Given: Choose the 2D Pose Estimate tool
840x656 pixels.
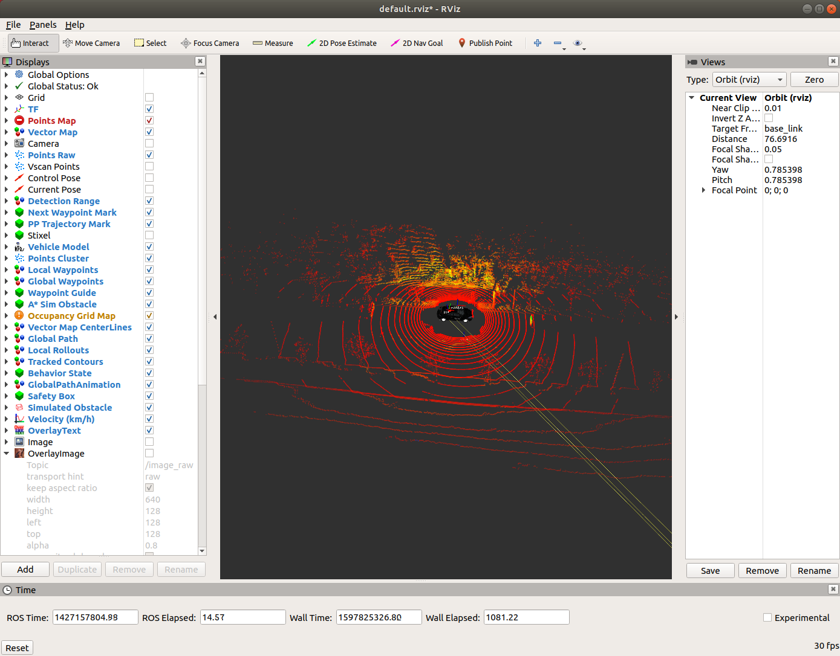Looking at the screenshot, I should (x=342, y=43).
